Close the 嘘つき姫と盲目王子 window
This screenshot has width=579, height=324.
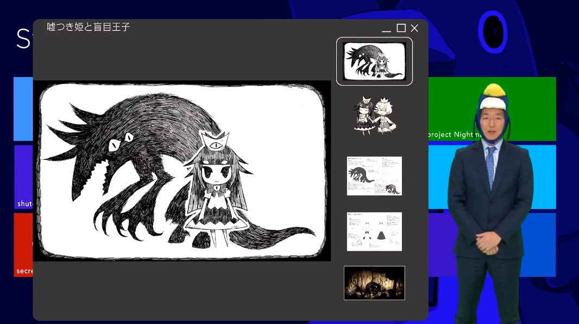414,28
